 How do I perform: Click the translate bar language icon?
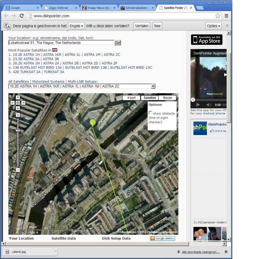(7, 26)
